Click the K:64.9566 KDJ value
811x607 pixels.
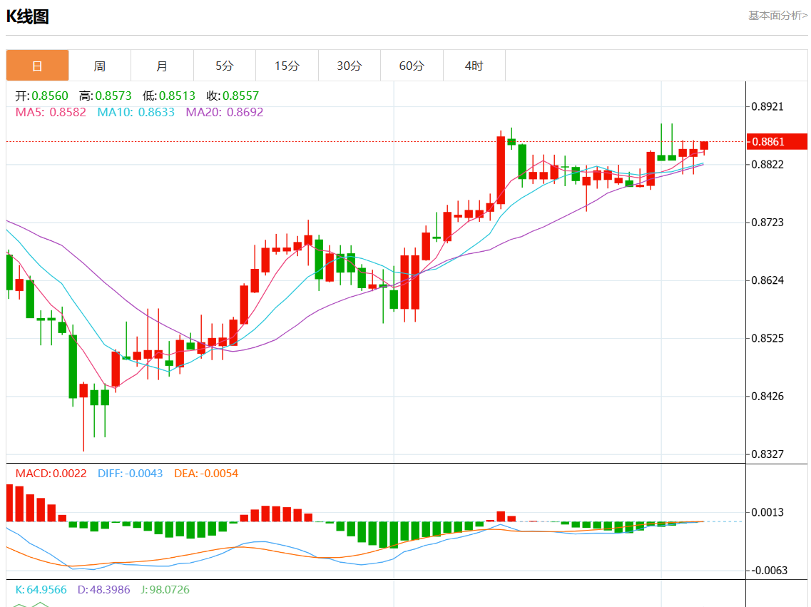pyautogui.click(x=41, y=590)
